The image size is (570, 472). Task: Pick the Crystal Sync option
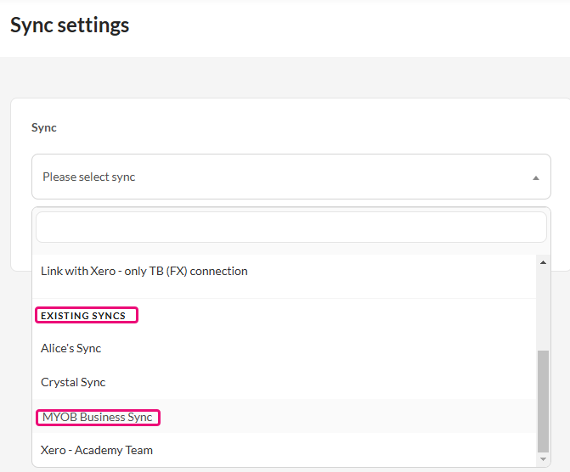point(73,382)
